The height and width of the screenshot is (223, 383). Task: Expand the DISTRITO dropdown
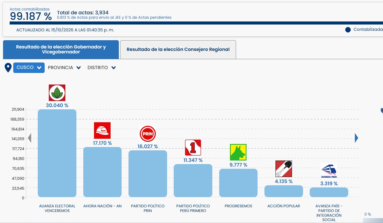101,68
